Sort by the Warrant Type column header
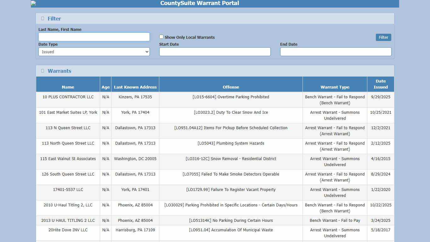The height and width of the screenshot is (242, 430). tap(335, 87)
